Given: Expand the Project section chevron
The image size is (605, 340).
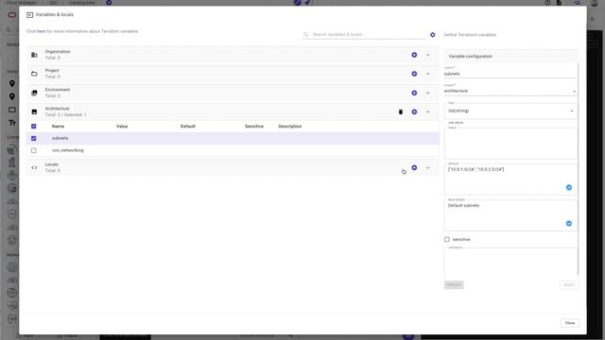Looking at the screenshot, I should pos(428,74).
